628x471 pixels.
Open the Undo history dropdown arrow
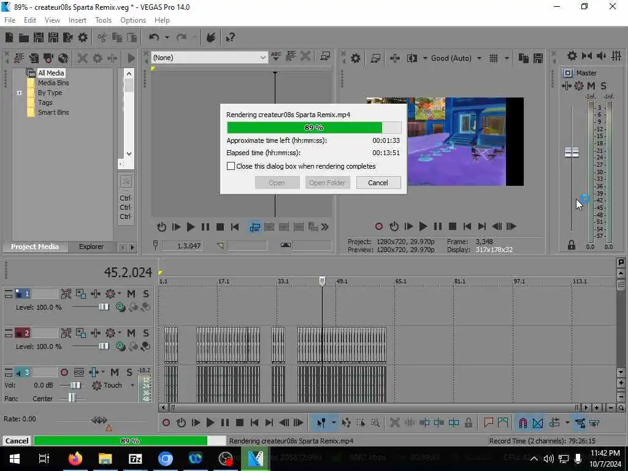tap(167, 37)
